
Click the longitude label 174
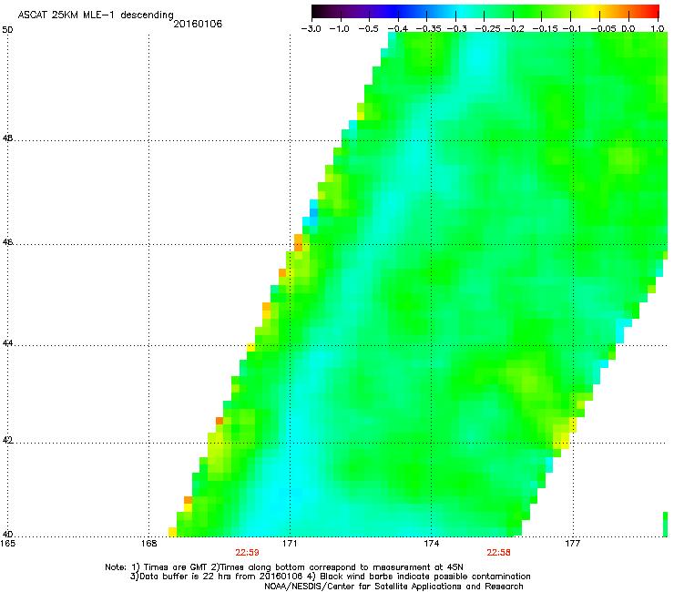pyautogui.click(x=431, y=544)
